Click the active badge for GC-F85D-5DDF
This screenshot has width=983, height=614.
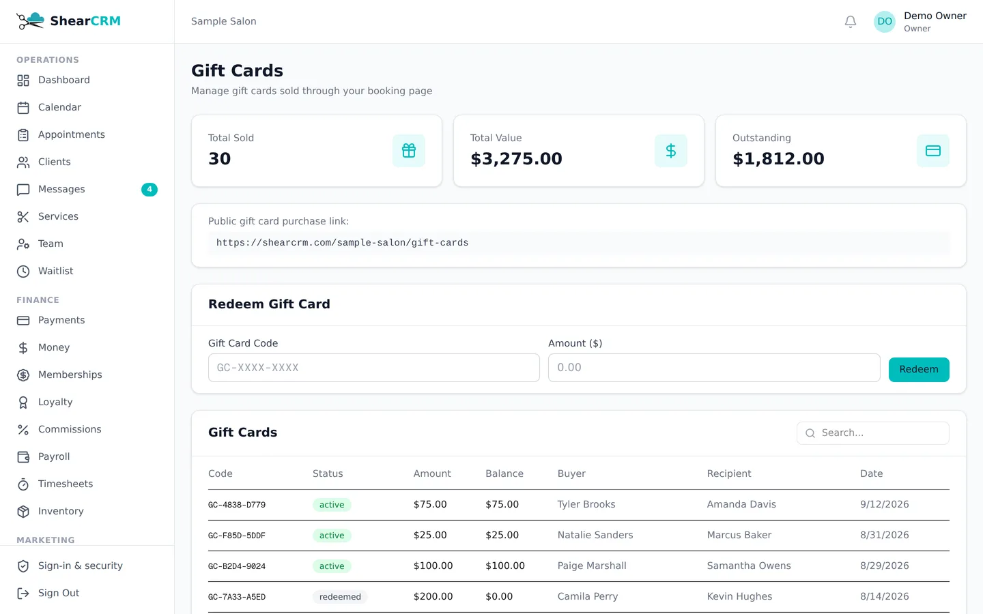[332, 536]
